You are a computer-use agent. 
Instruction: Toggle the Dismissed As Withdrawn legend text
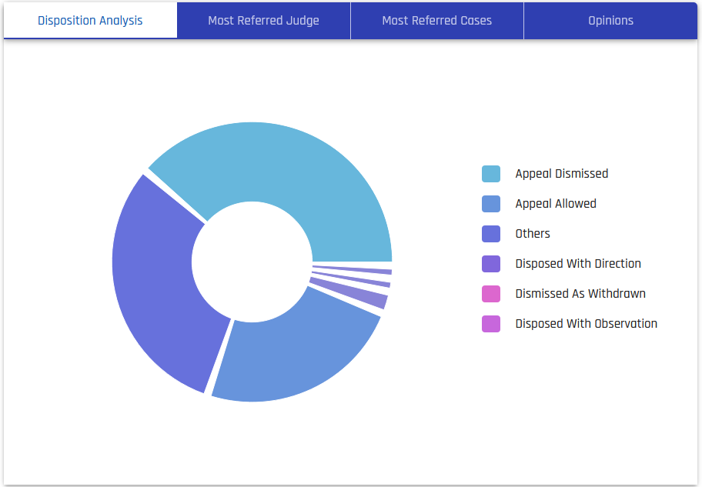click(580, 294)
